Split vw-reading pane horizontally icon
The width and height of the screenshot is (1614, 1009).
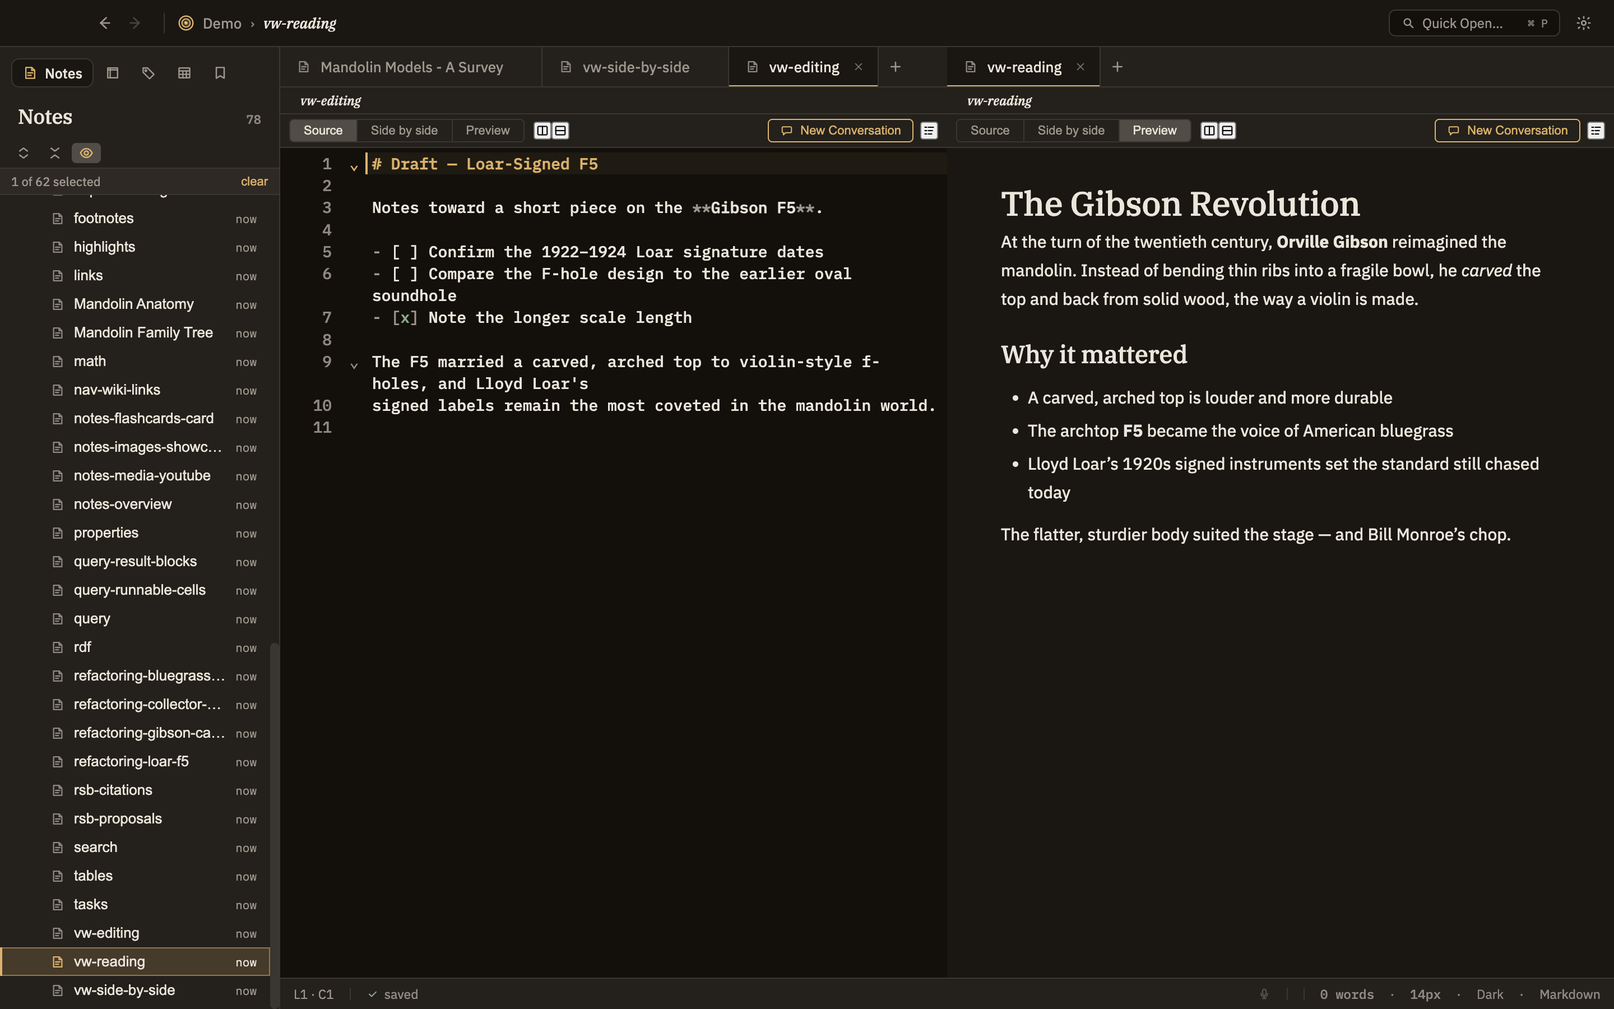[1227, 131]
